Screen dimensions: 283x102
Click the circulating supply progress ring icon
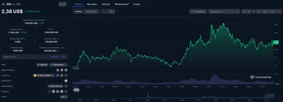(57, 51)
